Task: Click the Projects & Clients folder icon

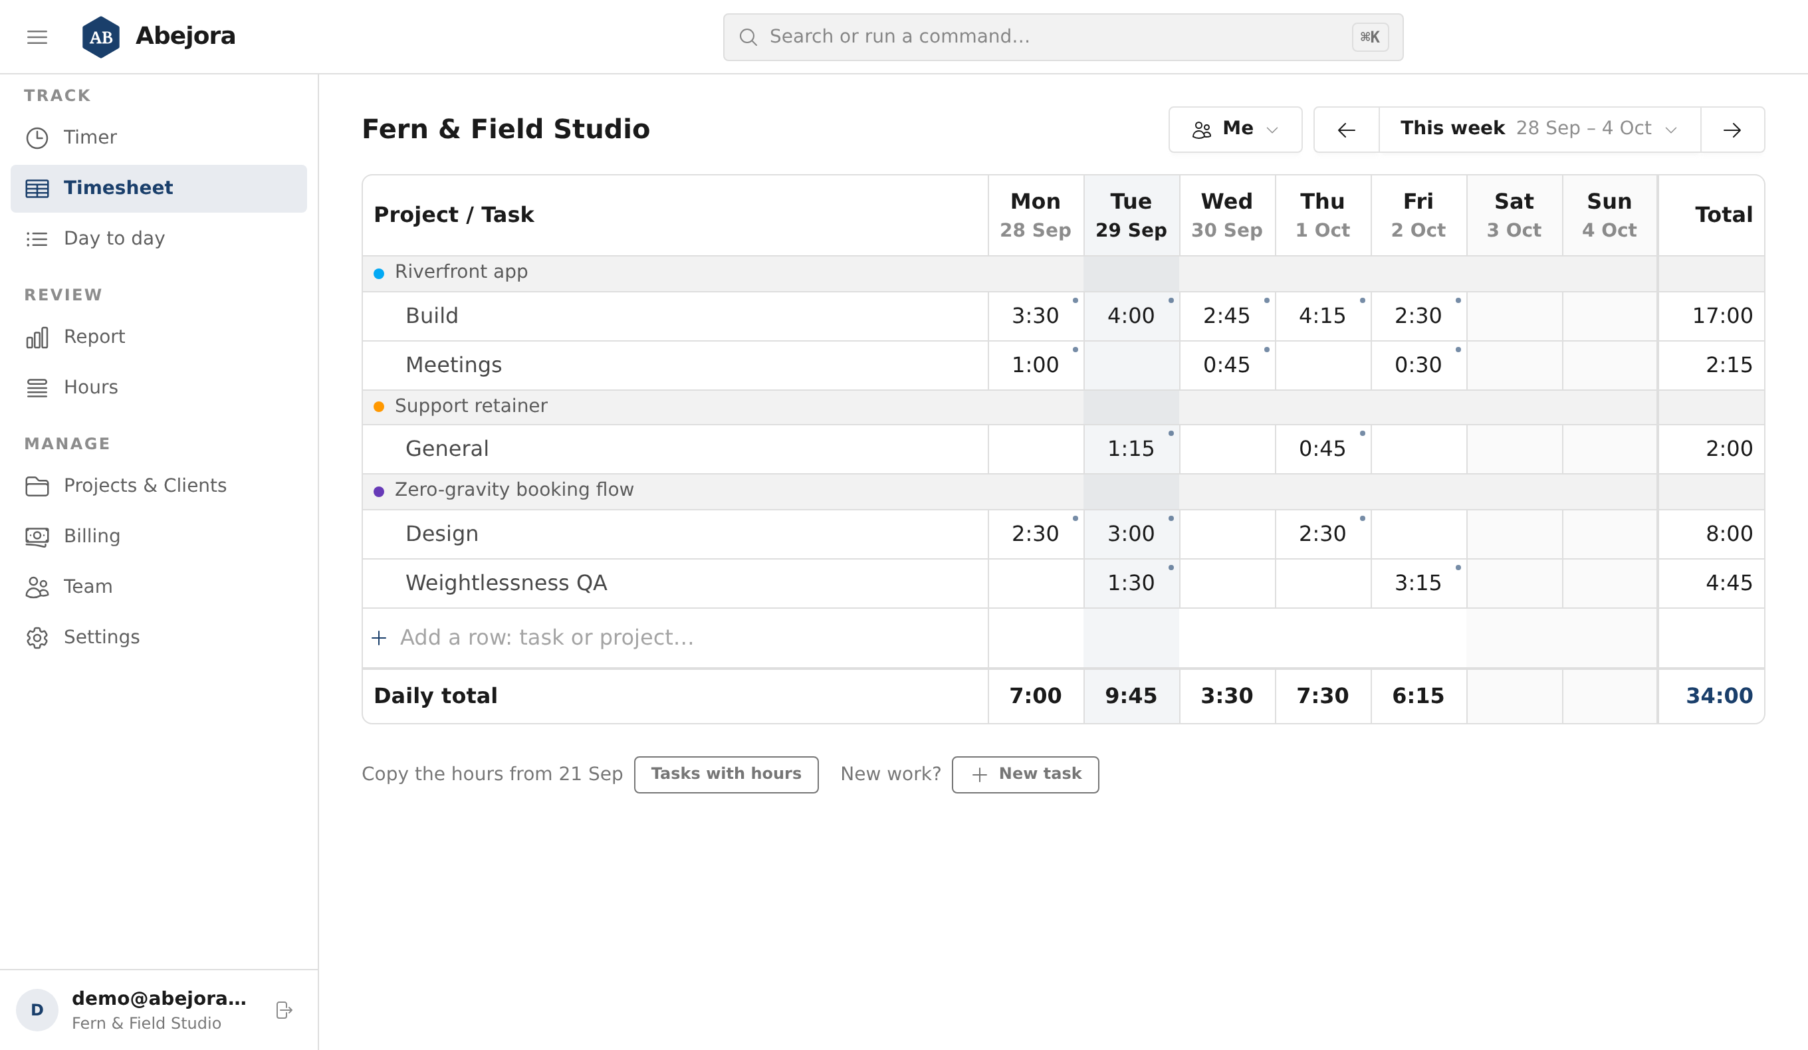Action: pos(37,486)
